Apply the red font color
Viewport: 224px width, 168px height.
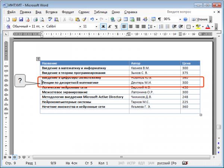point(208,27)
